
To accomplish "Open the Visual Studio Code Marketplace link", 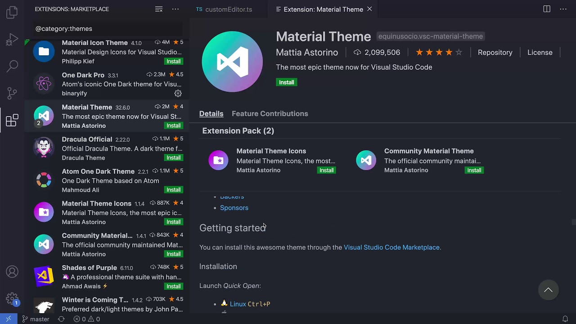I will coord(391,247).
